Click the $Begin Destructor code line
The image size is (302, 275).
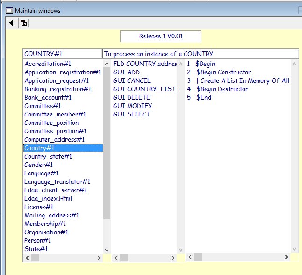222,89
